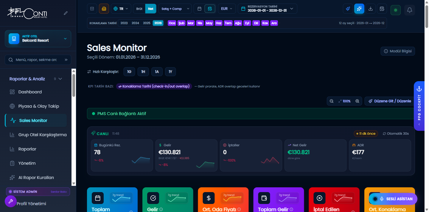Toggle the Ağu month chip
The height and width of the screenshot is (212, 429).
[238, 23]
